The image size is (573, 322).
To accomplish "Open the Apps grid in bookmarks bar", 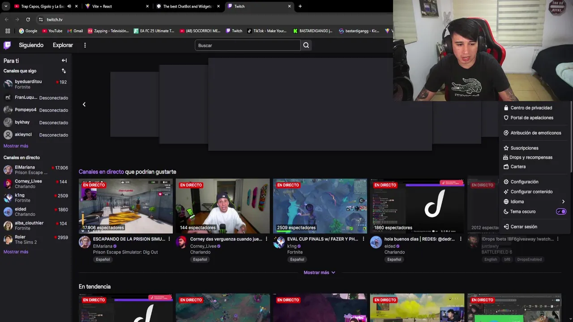I will point(8,31).
